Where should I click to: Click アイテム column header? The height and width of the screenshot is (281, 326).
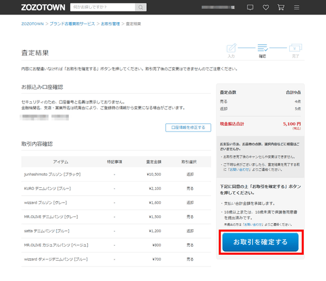pos(61,162)
